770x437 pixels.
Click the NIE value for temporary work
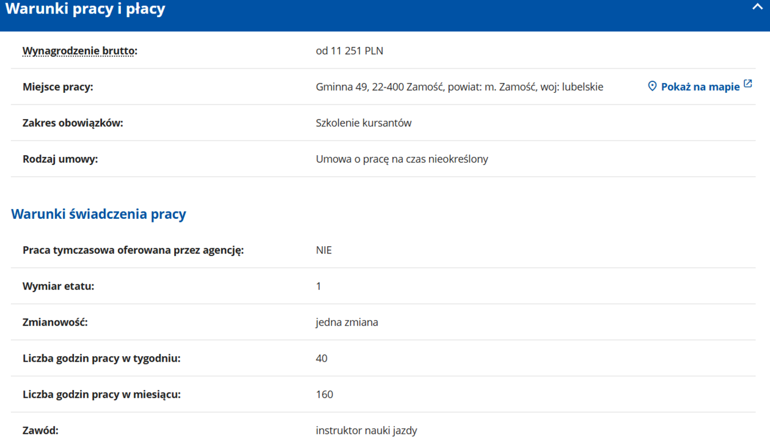[324, 250]
